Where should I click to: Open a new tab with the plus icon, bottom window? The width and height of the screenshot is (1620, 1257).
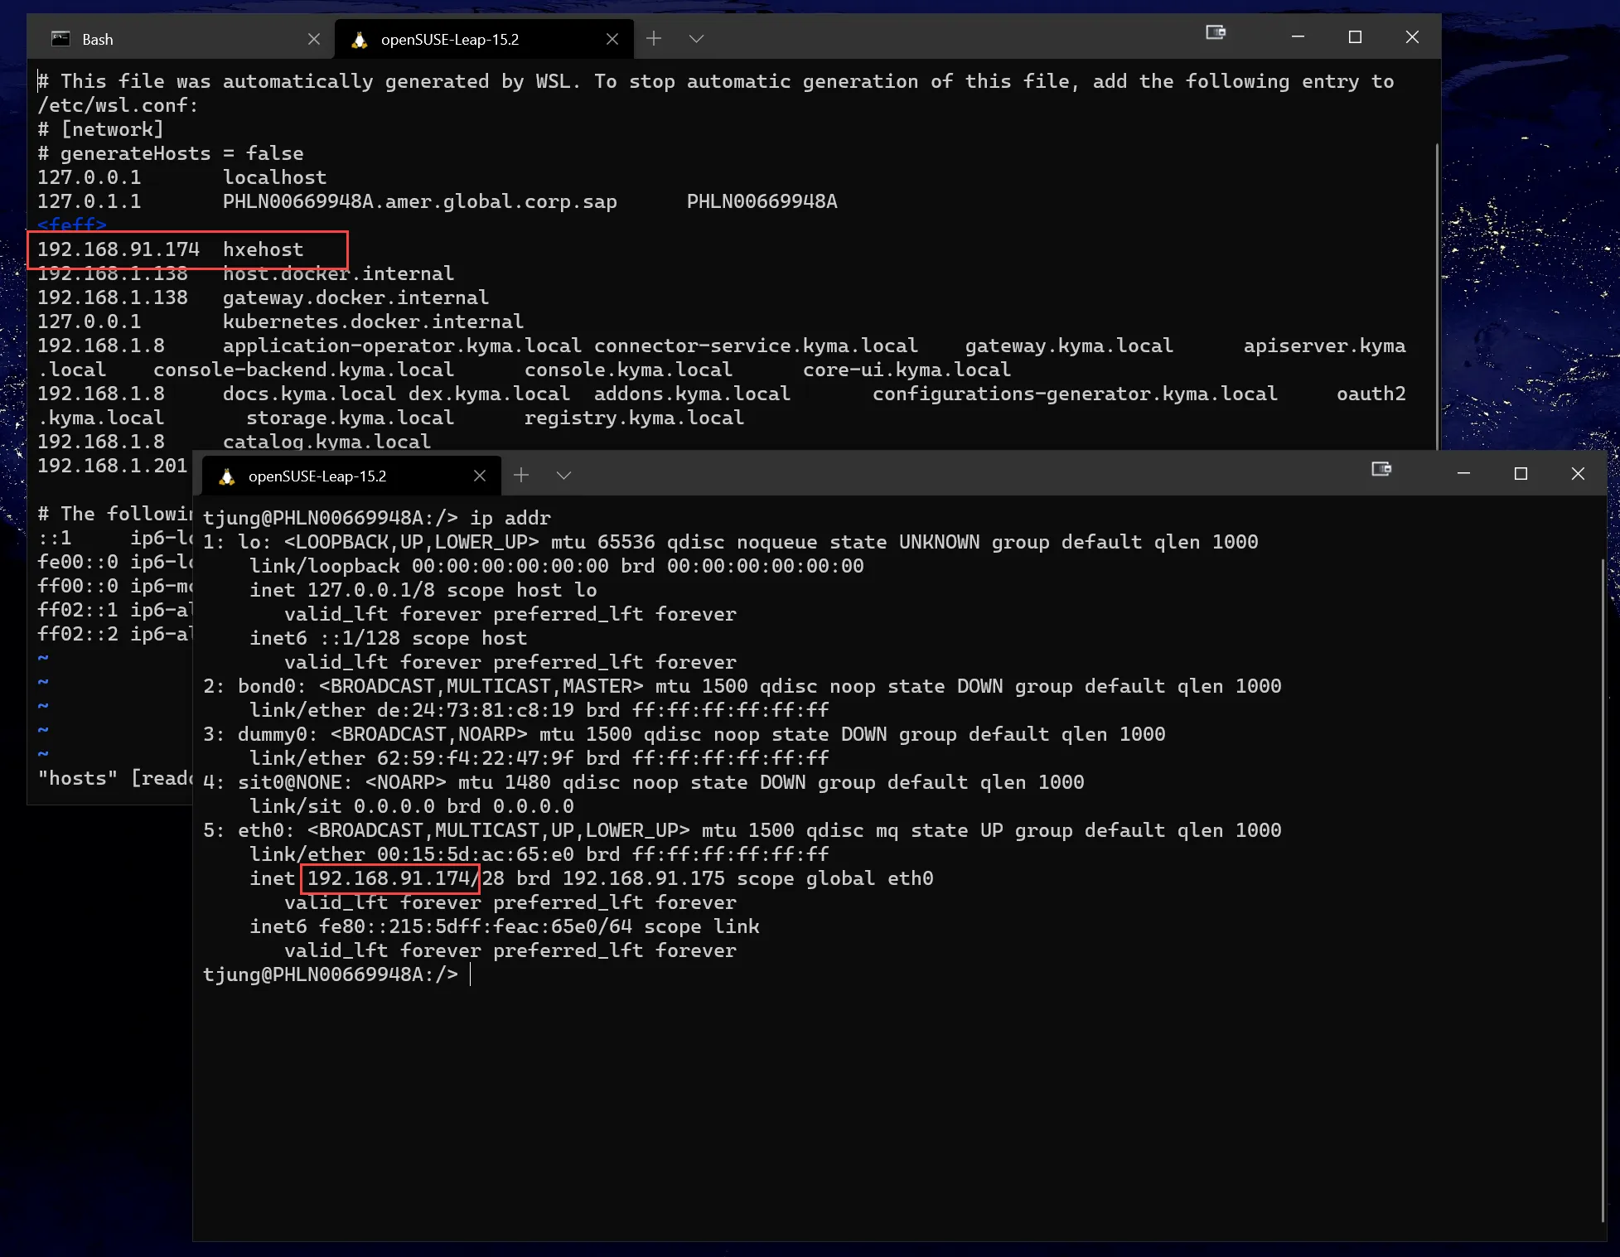(x=521, y=475)
